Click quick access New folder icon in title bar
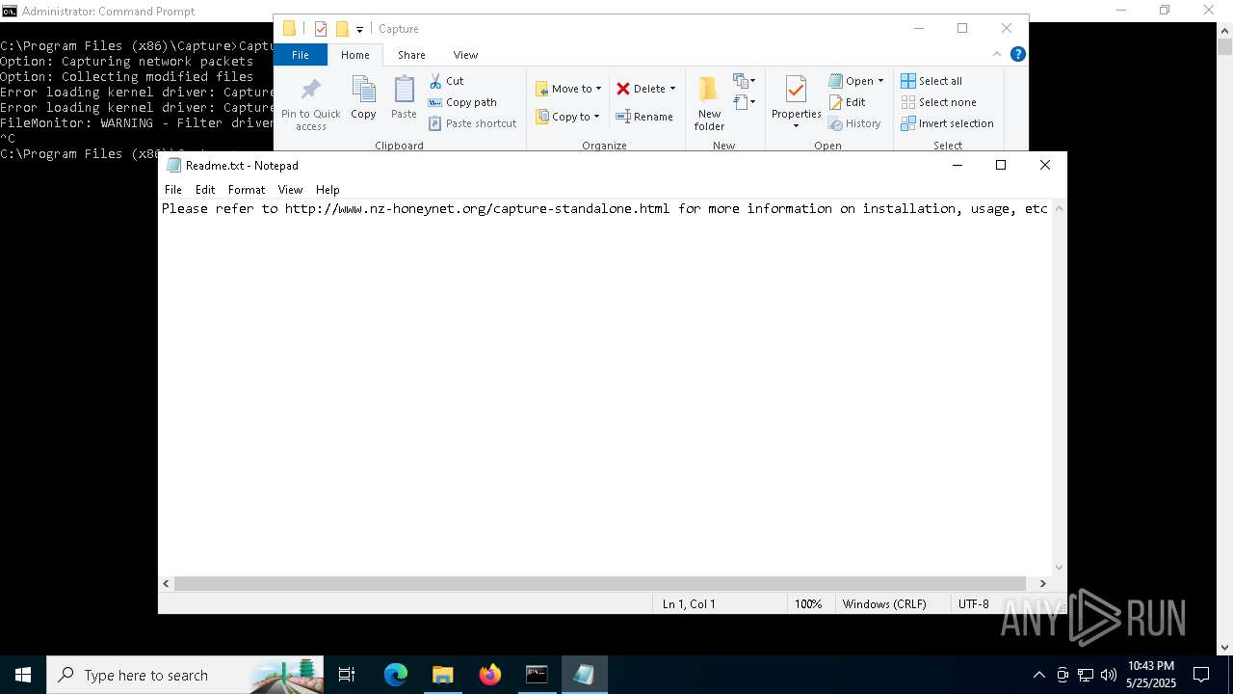1233x694 pixels. click(341, 29)
